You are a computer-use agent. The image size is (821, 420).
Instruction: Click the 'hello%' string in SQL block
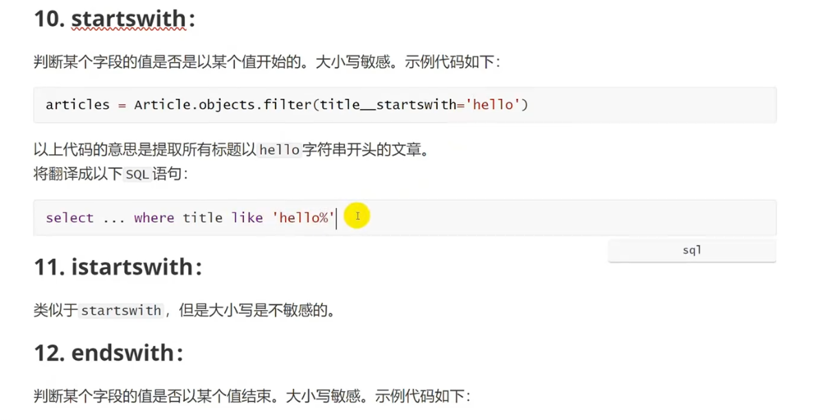[304, 218]
